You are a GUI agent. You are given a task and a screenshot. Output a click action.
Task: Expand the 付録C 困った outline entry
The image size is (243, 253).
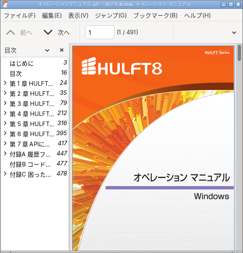(5, 174)
